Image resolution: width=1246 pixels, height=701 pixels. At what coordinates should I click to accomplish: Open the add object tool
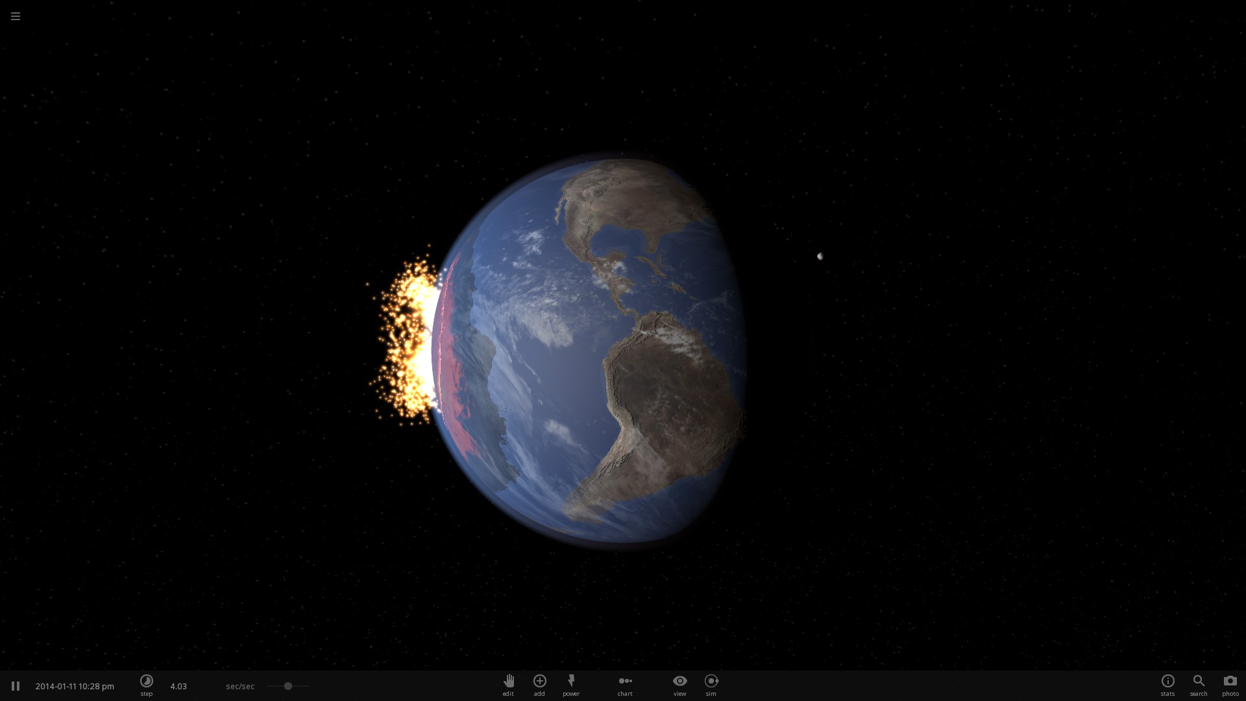click(x=539, y=681)
